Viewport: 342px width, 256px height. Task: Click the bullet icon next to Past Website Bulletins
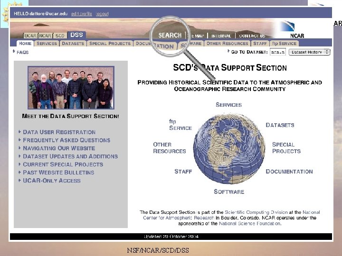pos(19,172)
